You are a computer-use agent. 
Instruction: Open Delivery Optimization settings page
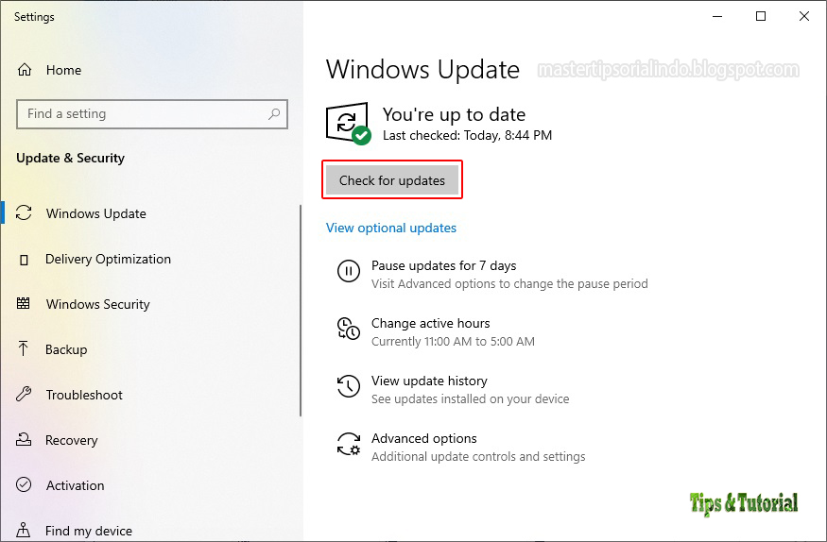pyautogui.click(x=108, y=259)
